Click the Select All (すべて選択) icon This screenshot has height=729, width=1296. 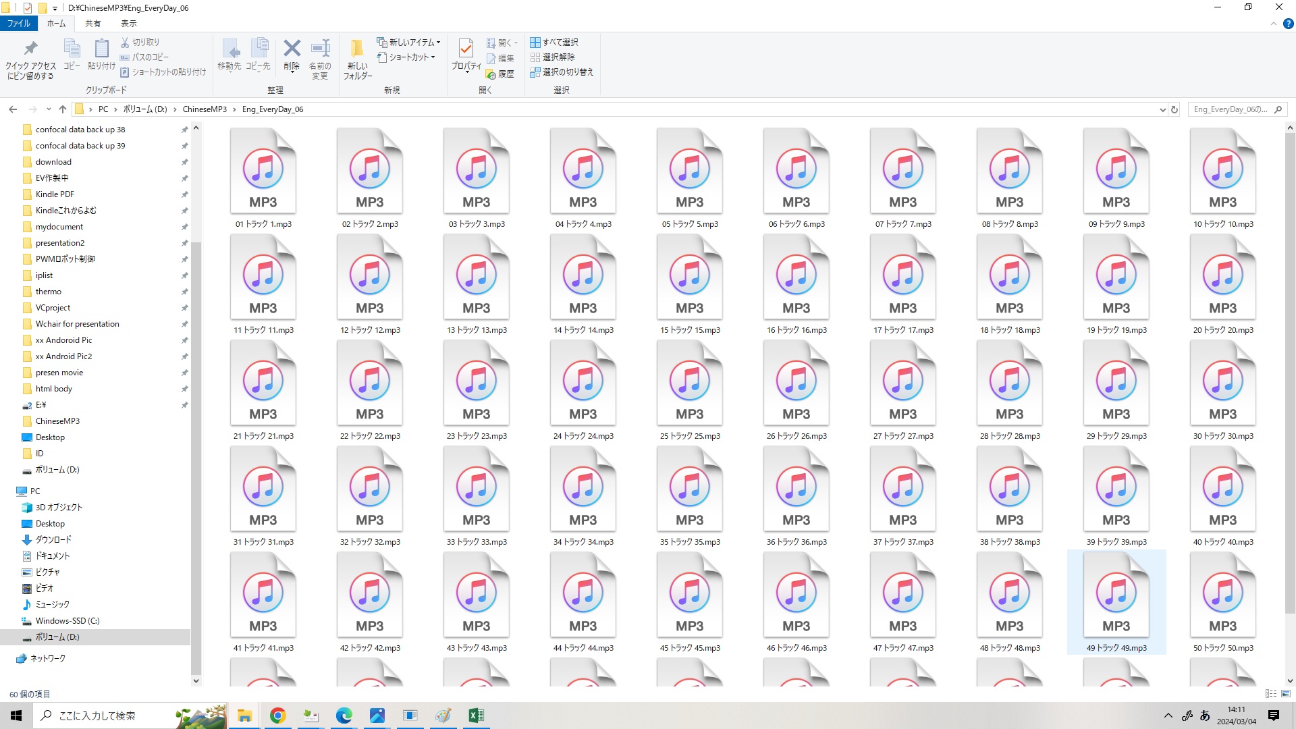[x=535, y=42]
